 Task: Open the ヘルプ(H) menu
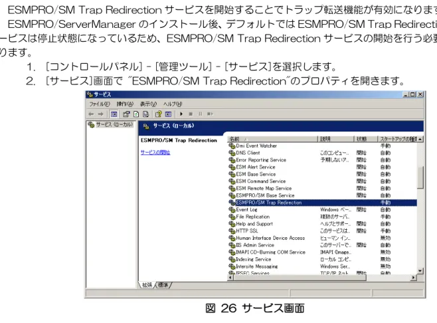[173, 104]
